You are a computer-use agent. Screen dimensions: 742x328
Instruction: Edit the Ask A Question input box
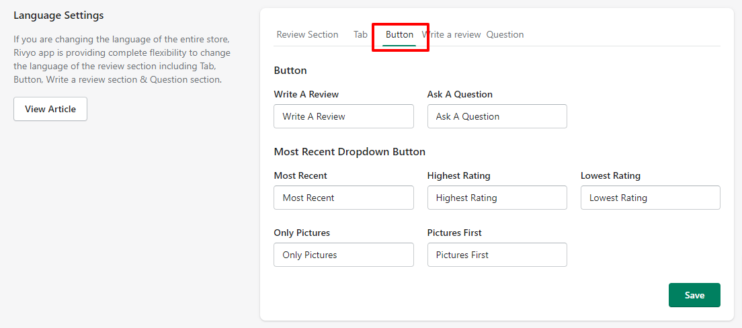pyautogui.click(x=497, y=116)
